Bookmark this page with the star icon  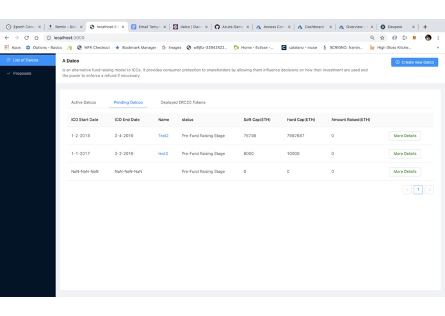tap(382, 38)
